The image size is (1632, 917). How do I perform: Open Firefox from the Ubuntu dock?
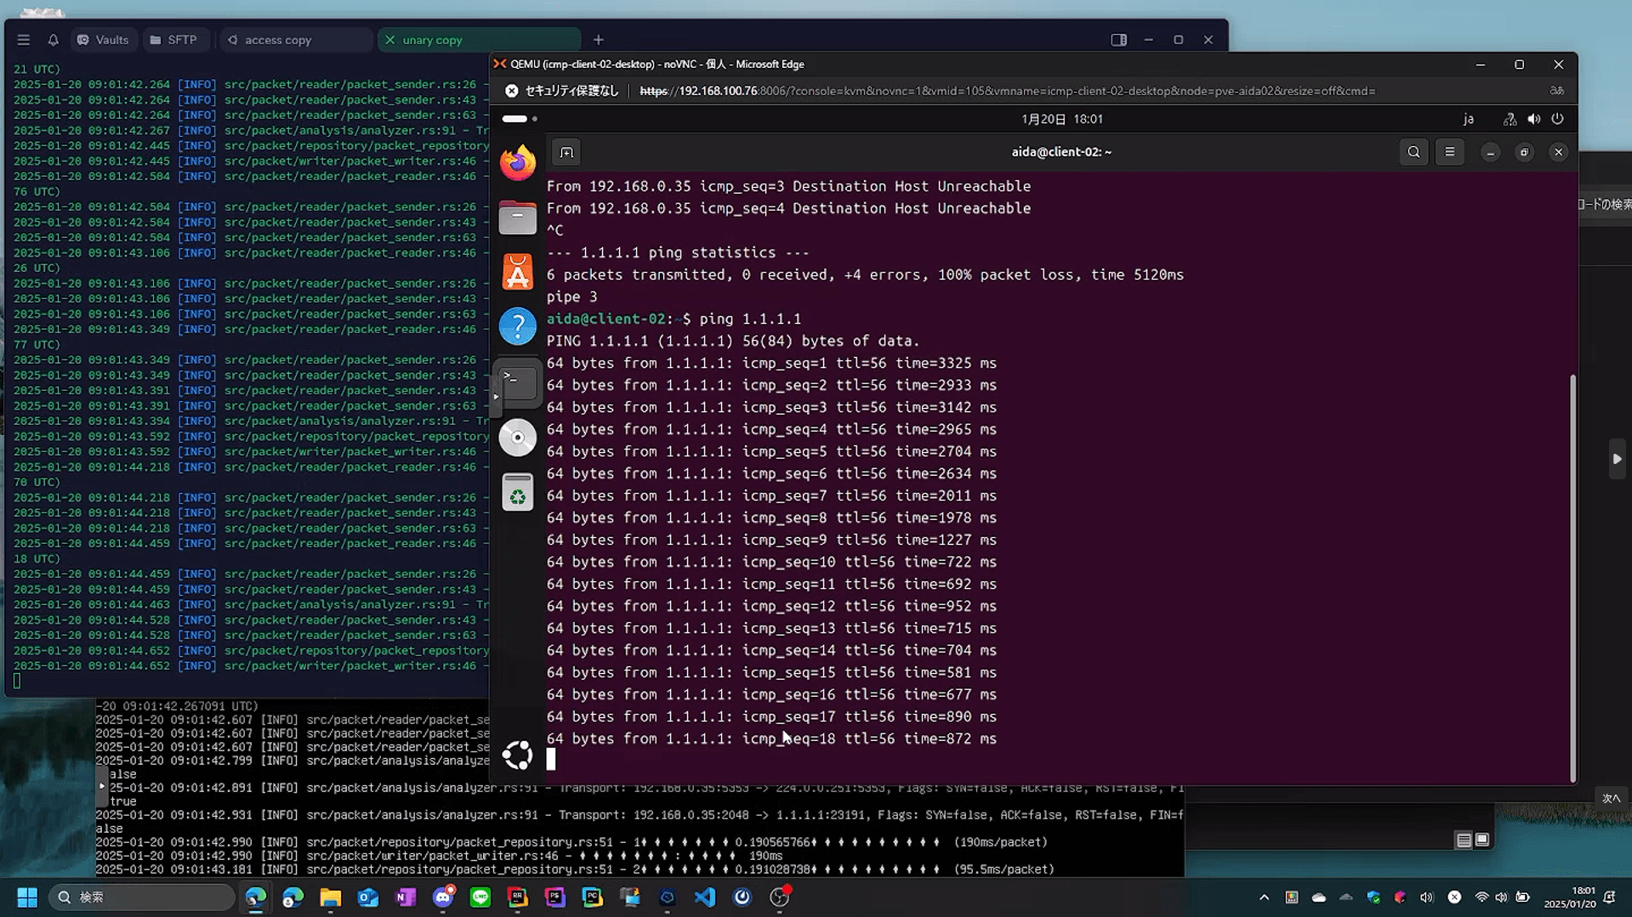[517, 161]
